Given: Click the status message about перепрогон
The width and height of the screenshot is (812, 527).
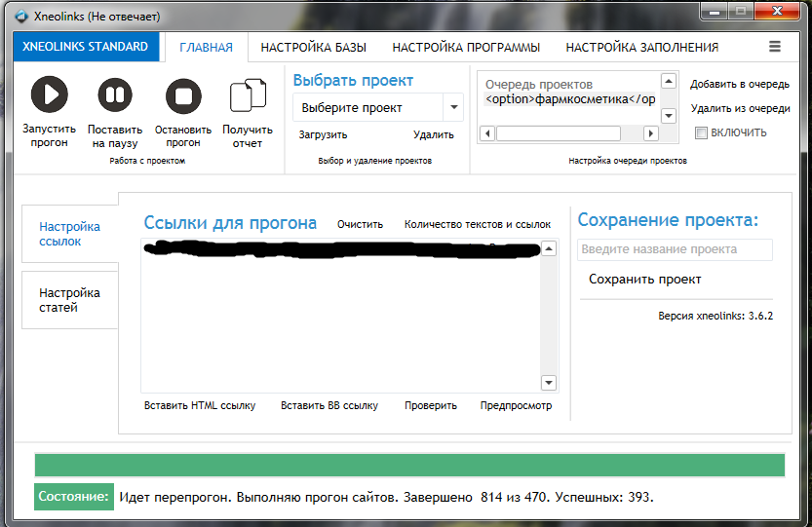Looking at the screenshot, I should click(386, 498).
